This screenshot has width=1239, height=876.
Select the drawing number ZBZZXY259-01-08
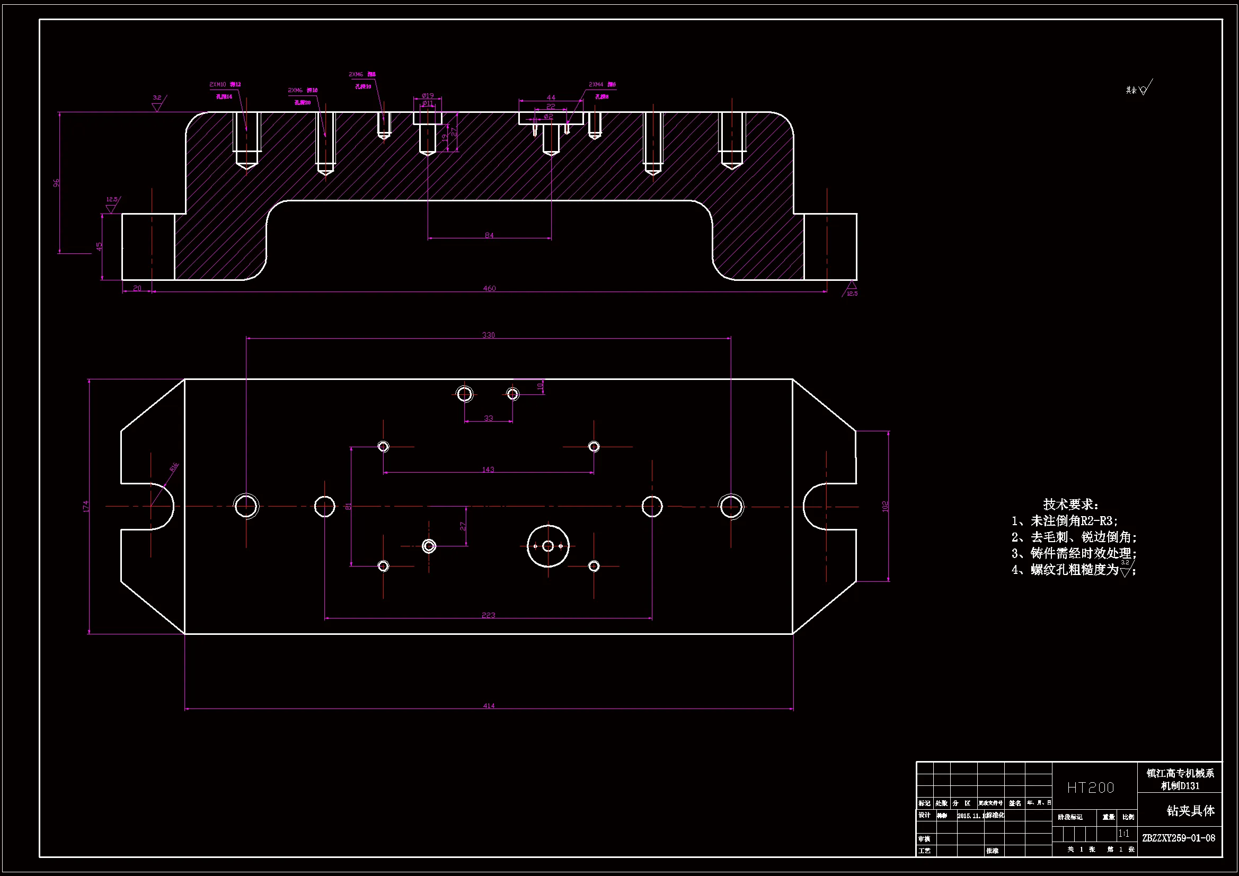(x=1179, y=838)
